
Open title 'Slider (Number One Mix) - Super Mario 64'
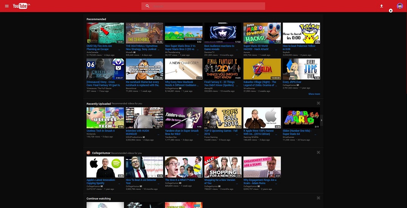tap(297, 132)
